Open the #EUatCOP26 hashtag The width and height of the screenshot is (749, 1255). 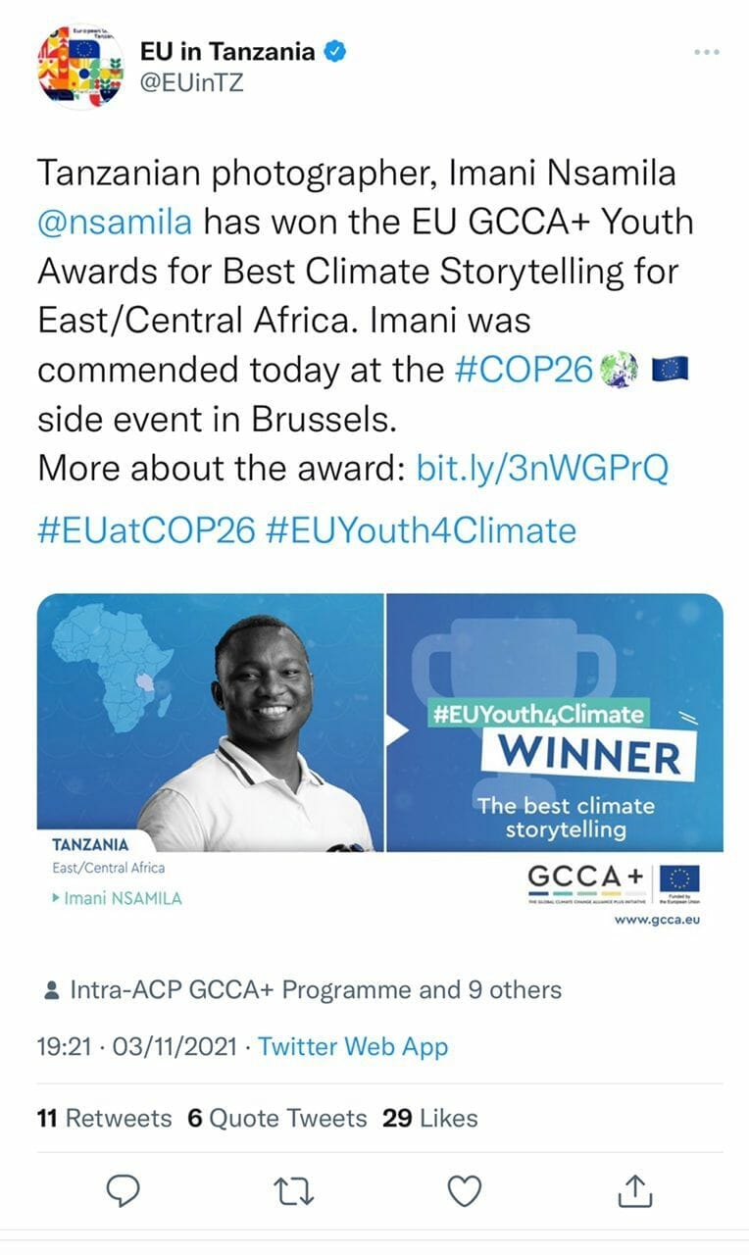pos(146,530)
